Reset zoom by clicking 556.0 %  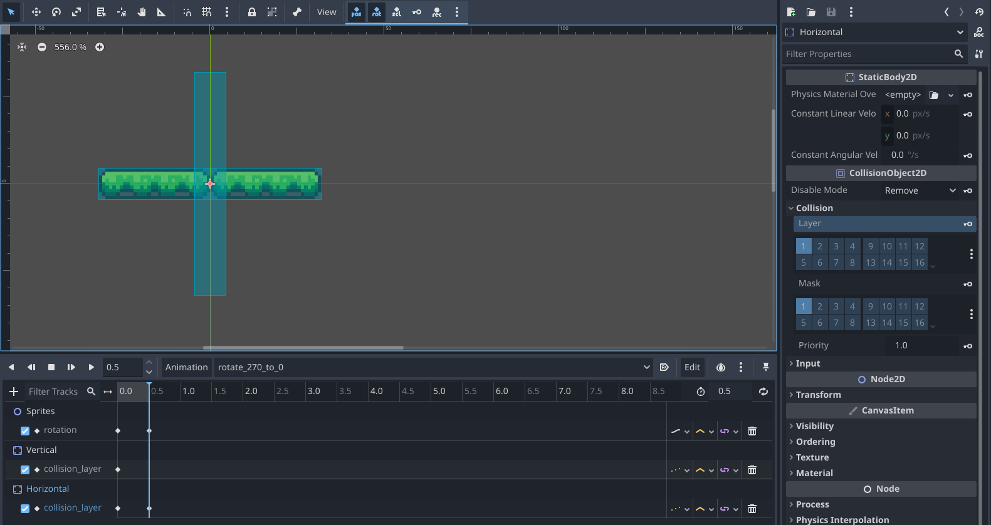[70, 47]
